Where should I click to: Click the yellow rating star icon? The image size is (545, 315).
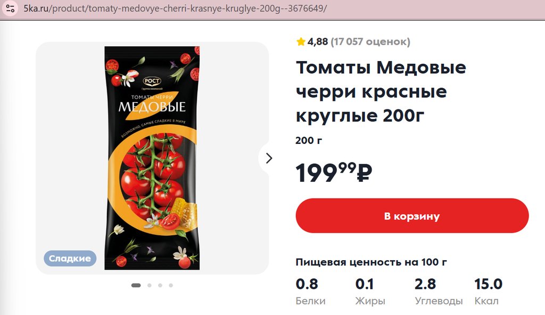point(301,41)
